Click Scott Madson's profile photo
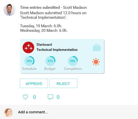Image resolution: width=138 pixels, height=119 pixels. (x=9, y=10)
